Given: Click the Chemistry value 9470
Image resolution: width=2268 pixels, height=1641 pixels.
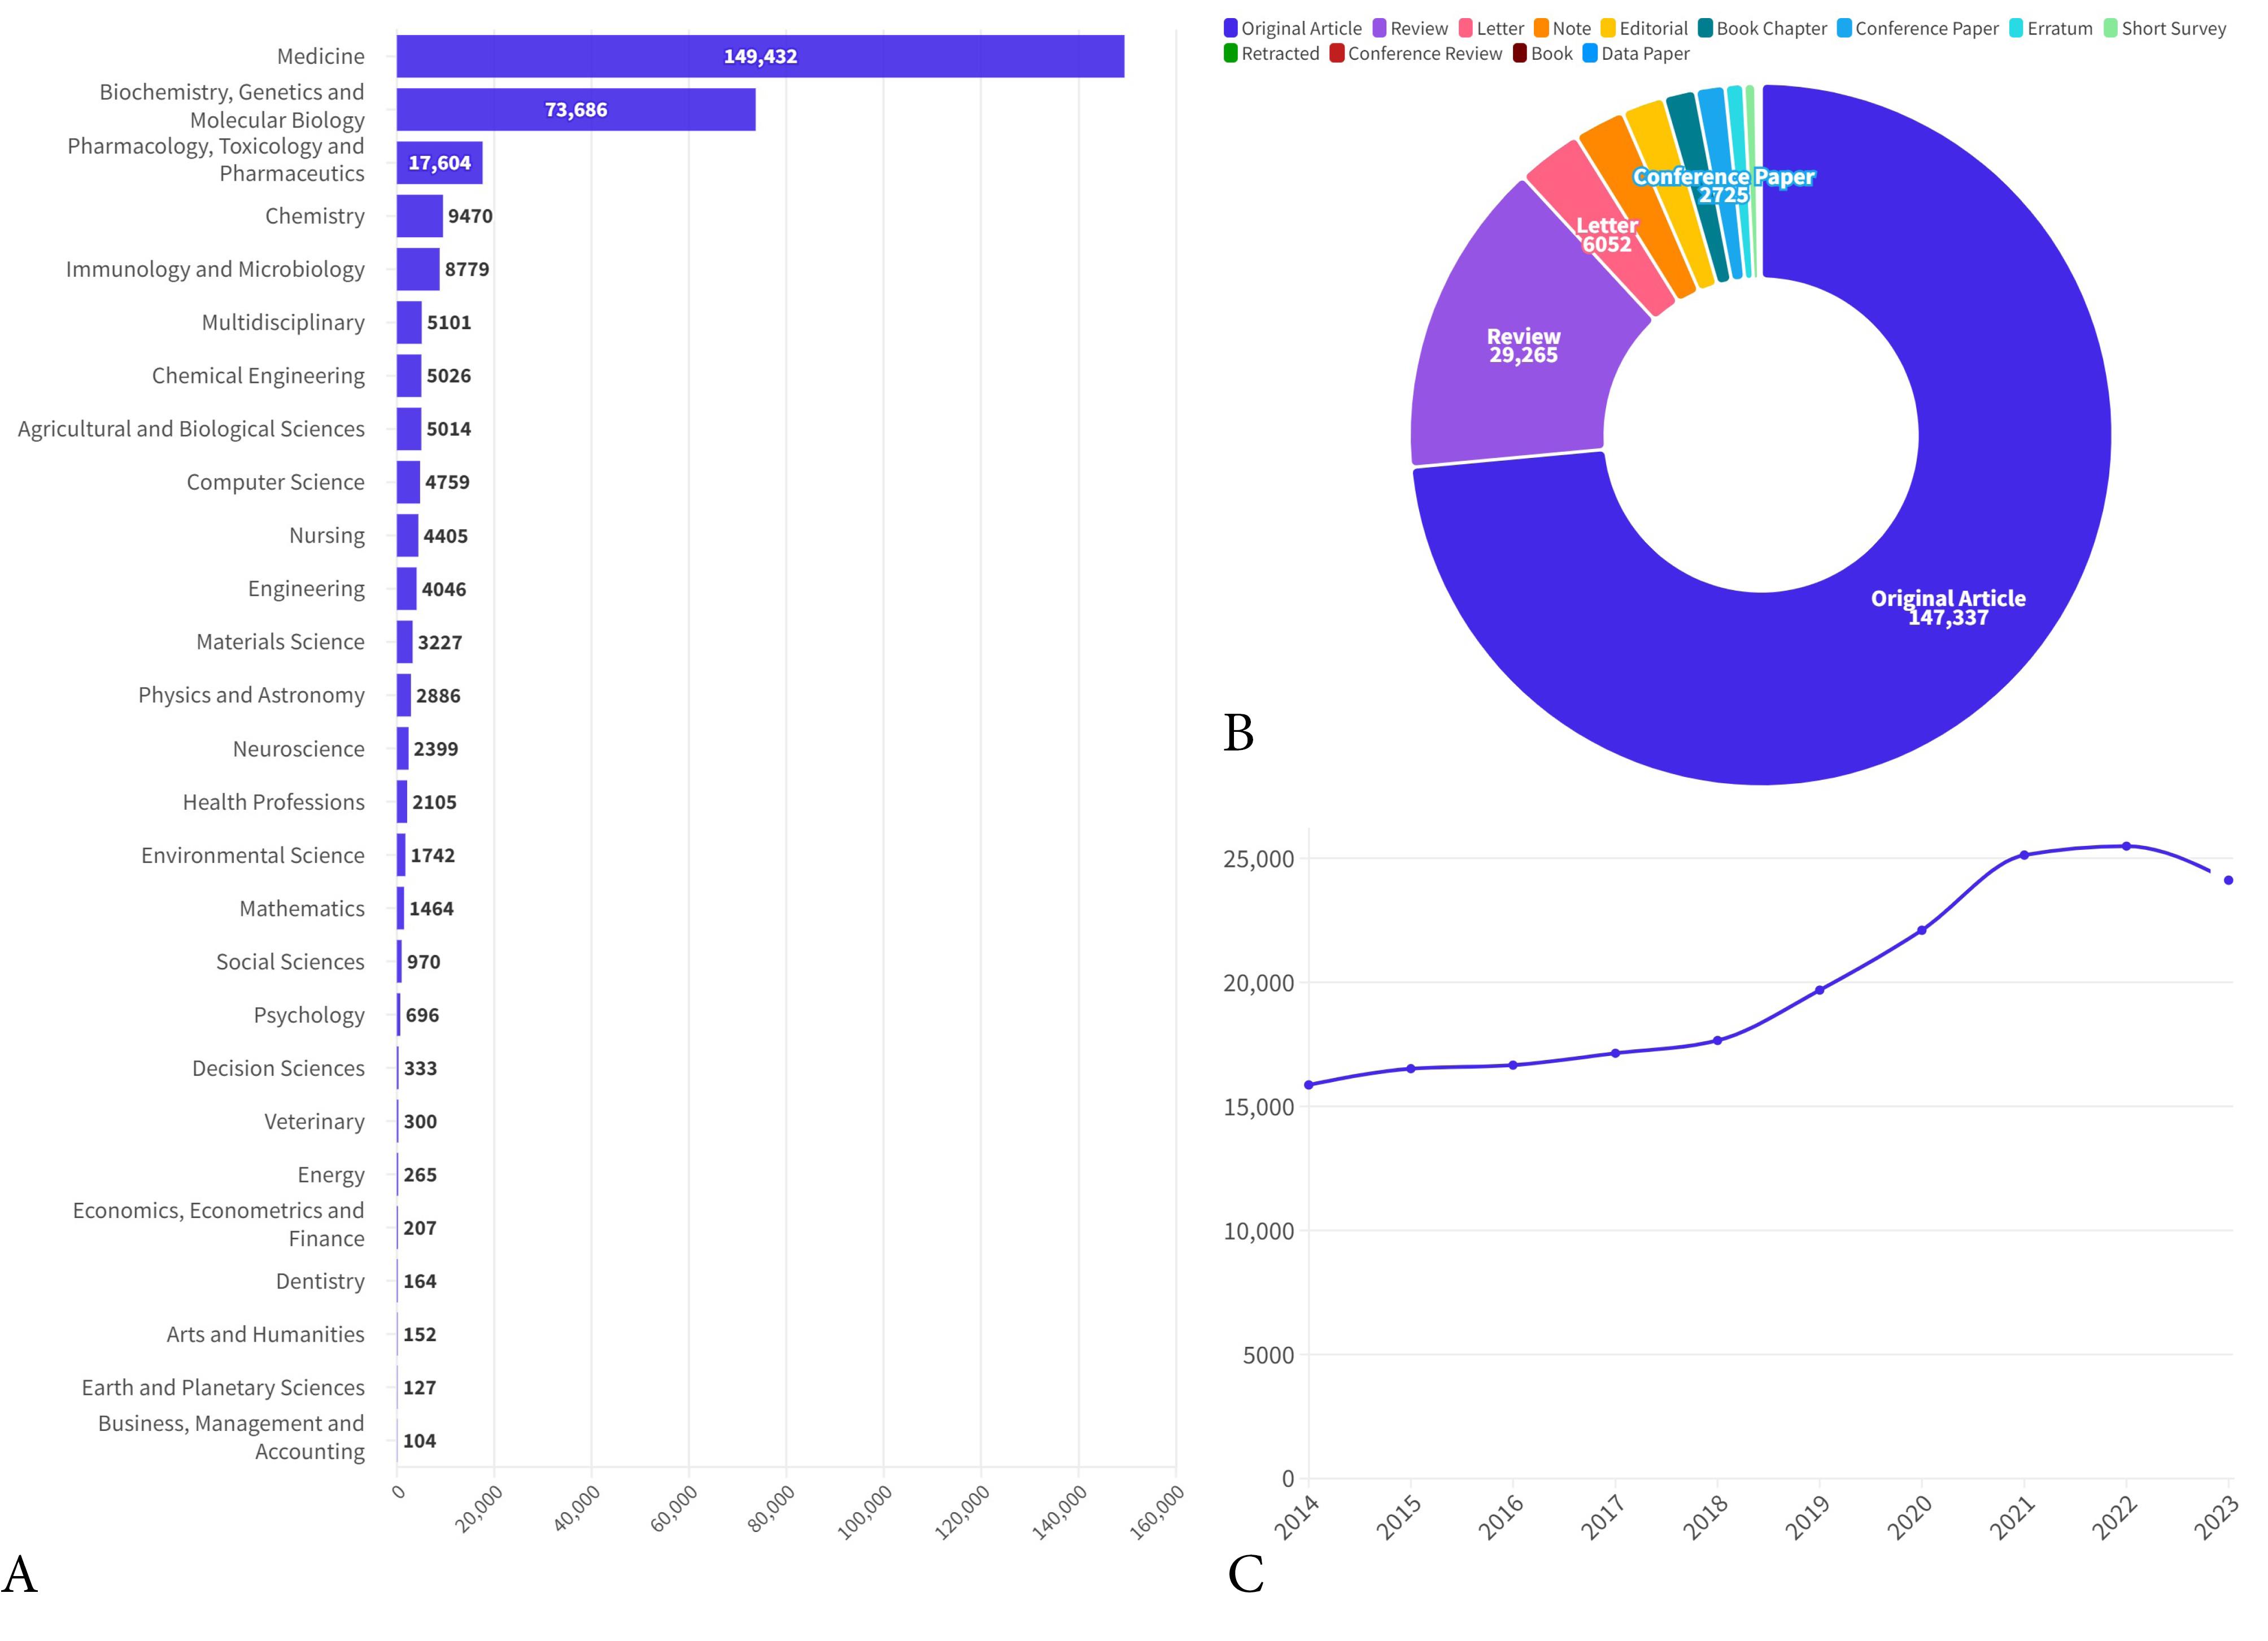Looking at the screenshot, I should (x=470, y=216).
